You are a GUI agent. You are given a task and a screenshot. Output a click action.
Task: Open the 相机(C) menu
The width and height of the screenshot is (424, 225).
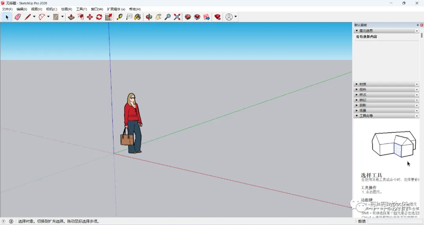(x=52, y=9)
